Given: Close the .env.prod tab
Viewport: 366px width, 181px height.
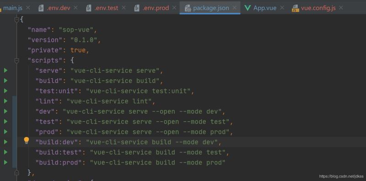Looking at the screenshot, I should pos(174,8).
